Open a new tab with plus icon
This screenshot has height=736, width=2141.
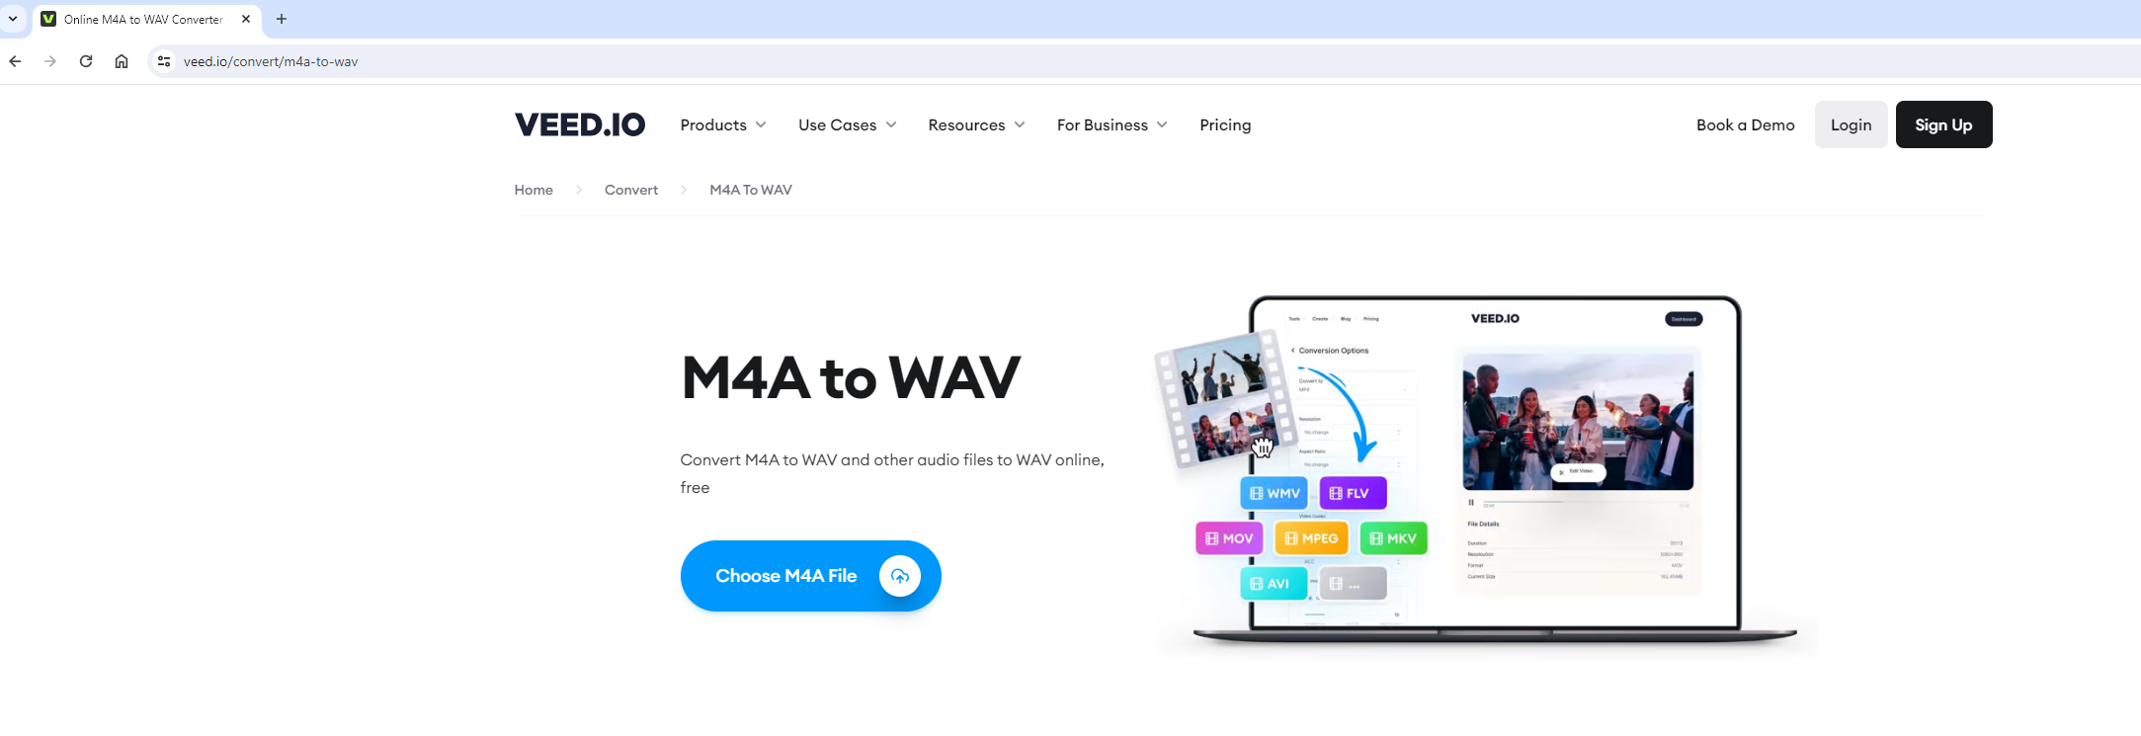tap(282, 19)
